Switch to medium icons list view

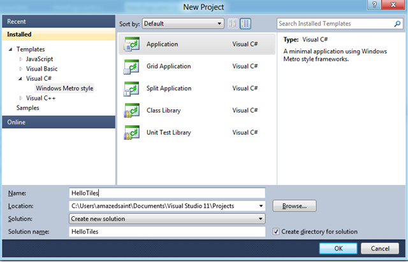tap(245, 24)
